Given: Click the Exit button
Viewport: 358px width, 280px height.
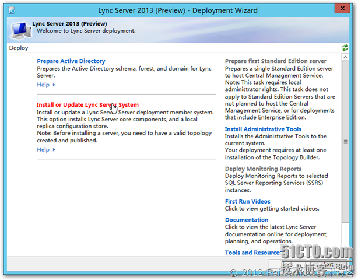Looking at the screenshot, I should (328, 264).
